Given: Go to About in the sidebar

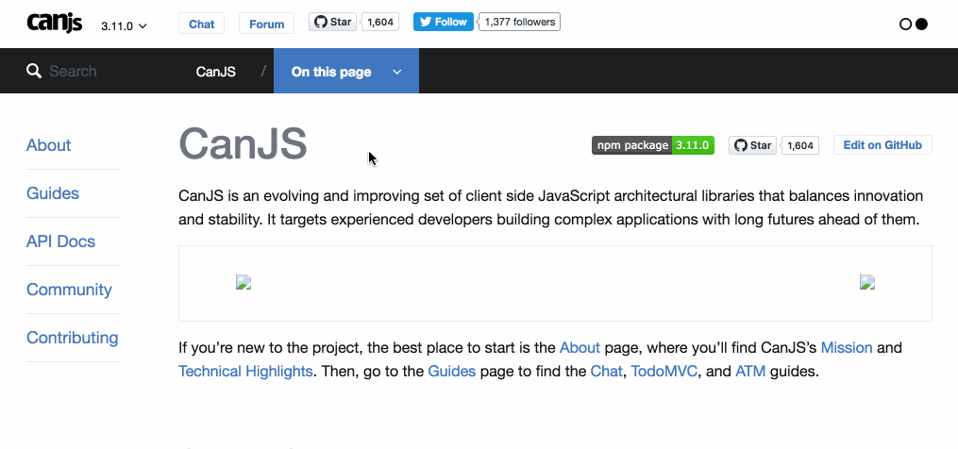Looking at the screenshot, I should pyautogui.click(x=48, y=145).
